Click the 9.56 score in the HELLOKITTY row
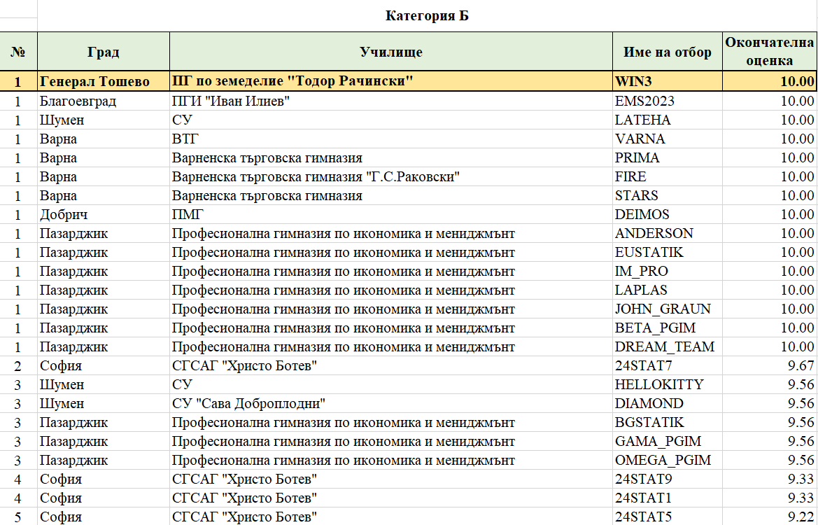The image size is (818, 525). (770, 384)
